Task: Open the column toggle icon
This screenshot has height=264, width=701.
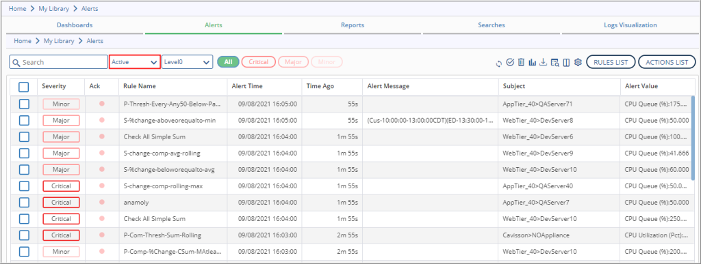Action: click(566, 62)
